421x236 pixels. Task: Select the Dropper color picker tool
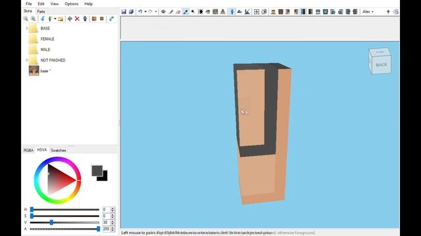click(186, 12)
